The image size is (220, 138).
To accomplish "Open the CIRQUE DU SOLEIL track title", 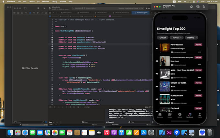I will point(179,83).
